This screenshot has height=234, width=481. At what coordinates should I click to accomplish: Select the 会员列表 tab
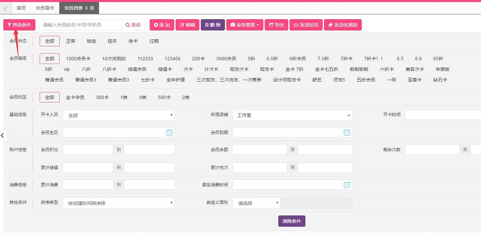(79, 8)
